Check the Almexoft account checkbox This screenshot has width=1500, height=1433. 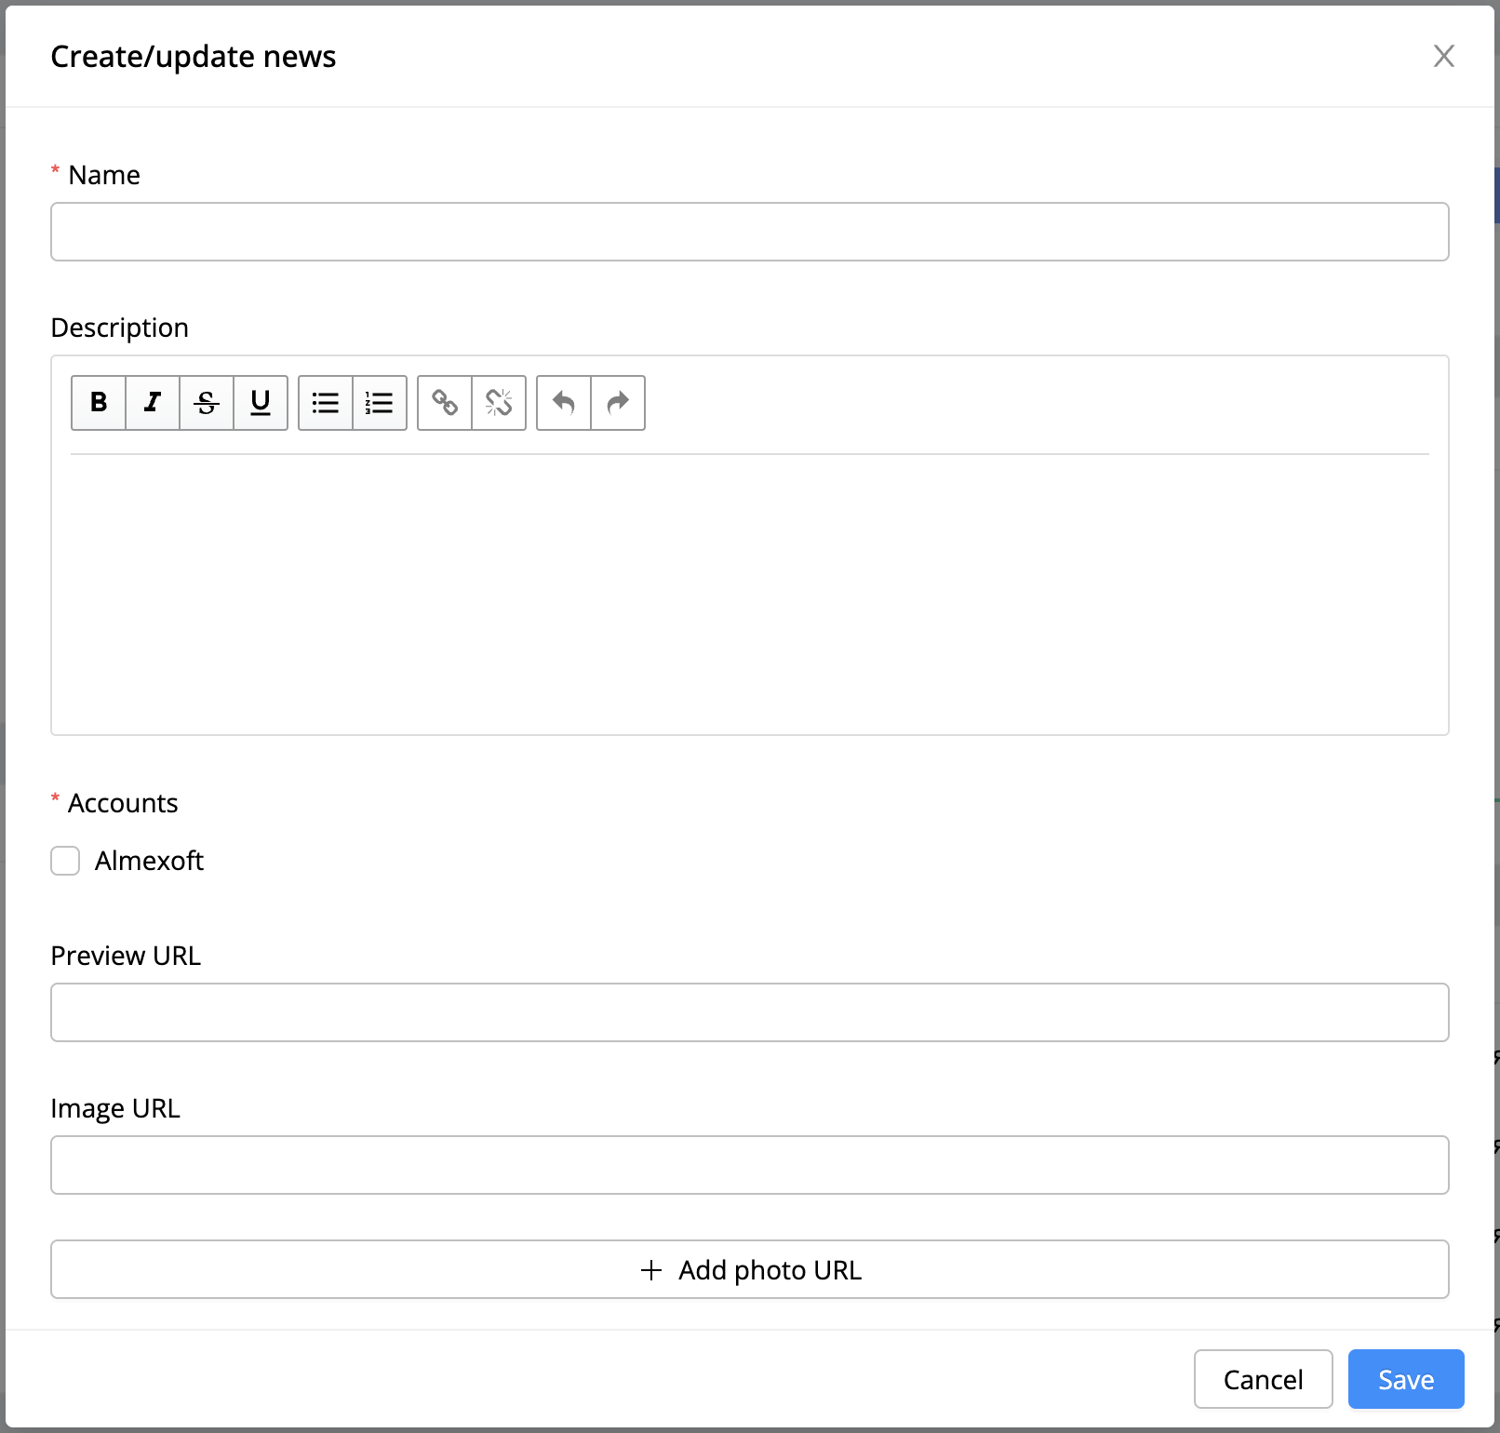click(x=65, y=861)
